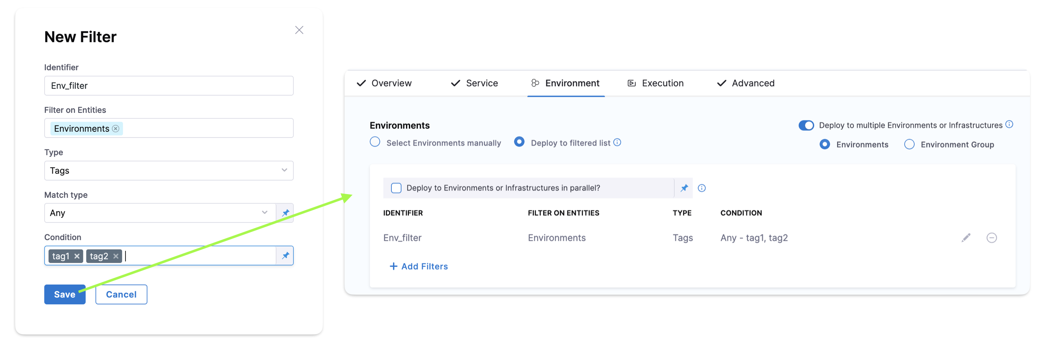Click pin icon beside parallel deploy checkbox
The width and height of the screenshot is (1064, 348).
684,188
